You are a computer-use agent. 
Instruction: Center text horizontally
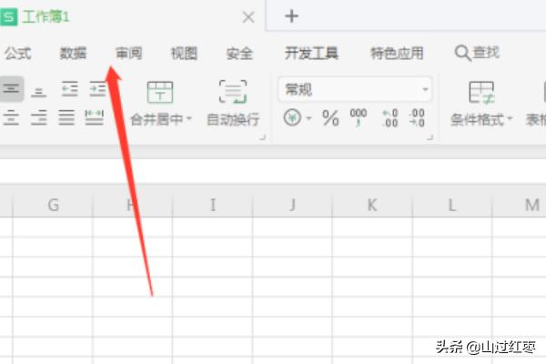(x=11, y=117)
